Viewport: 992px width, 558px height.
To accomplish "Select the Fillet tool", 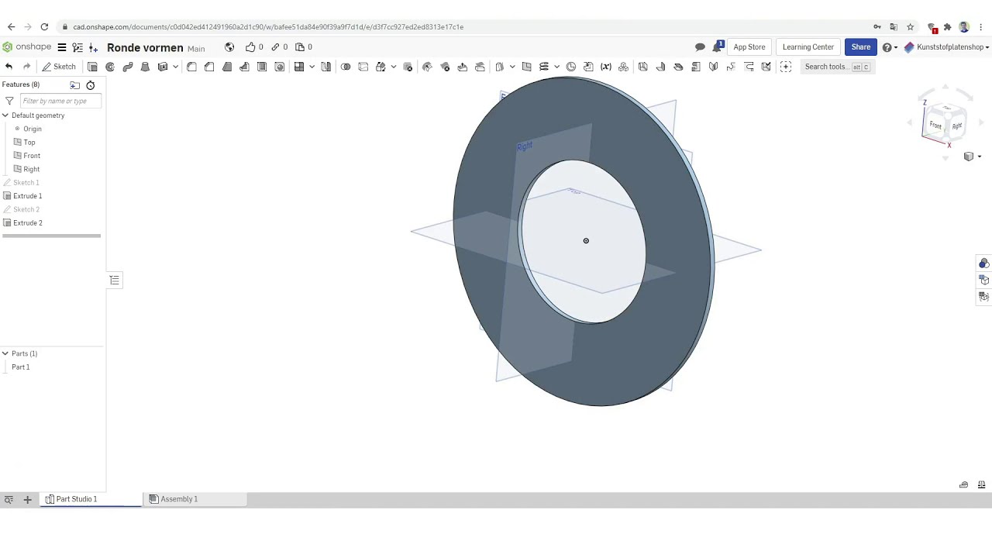I will 191,67.
